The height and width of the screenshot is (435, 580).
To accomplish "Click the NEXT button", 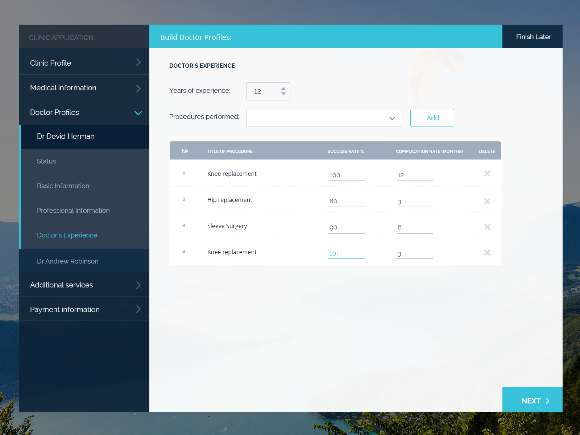I will 533,400.
